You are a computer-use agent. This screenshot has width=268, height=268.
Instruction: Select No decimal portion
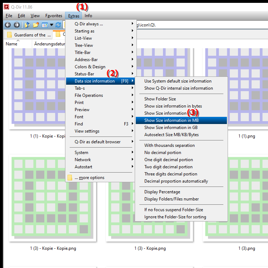click(x=181, y=153)
